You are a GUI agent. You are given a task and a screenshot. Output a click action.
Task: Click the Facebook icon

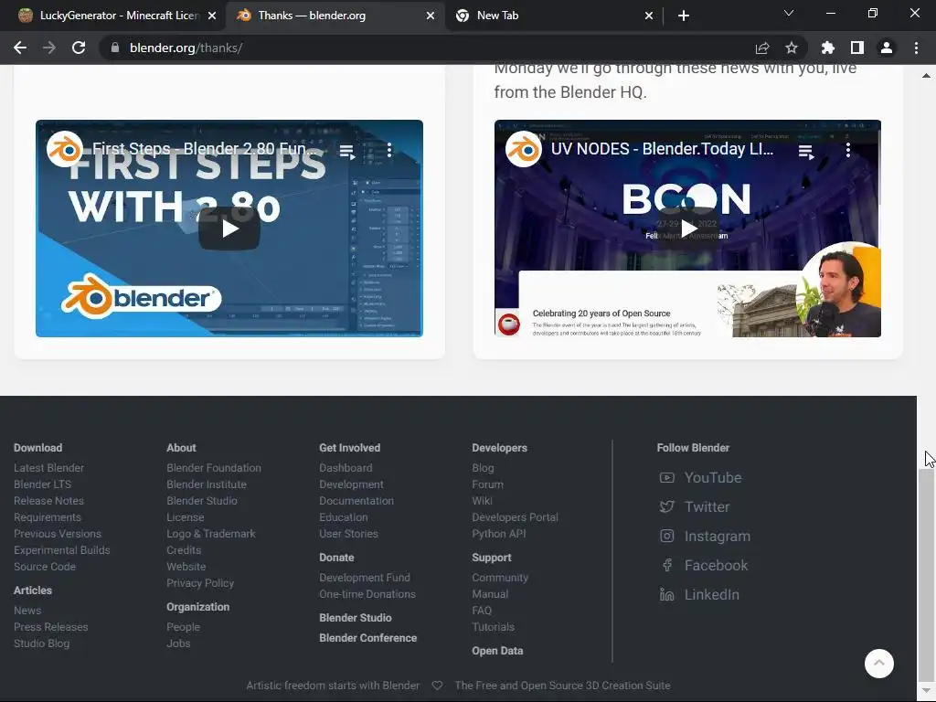666,565
